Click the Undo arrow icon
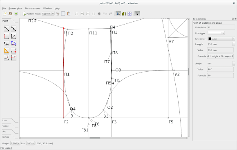The image size is (237, 150). point(105,14)
